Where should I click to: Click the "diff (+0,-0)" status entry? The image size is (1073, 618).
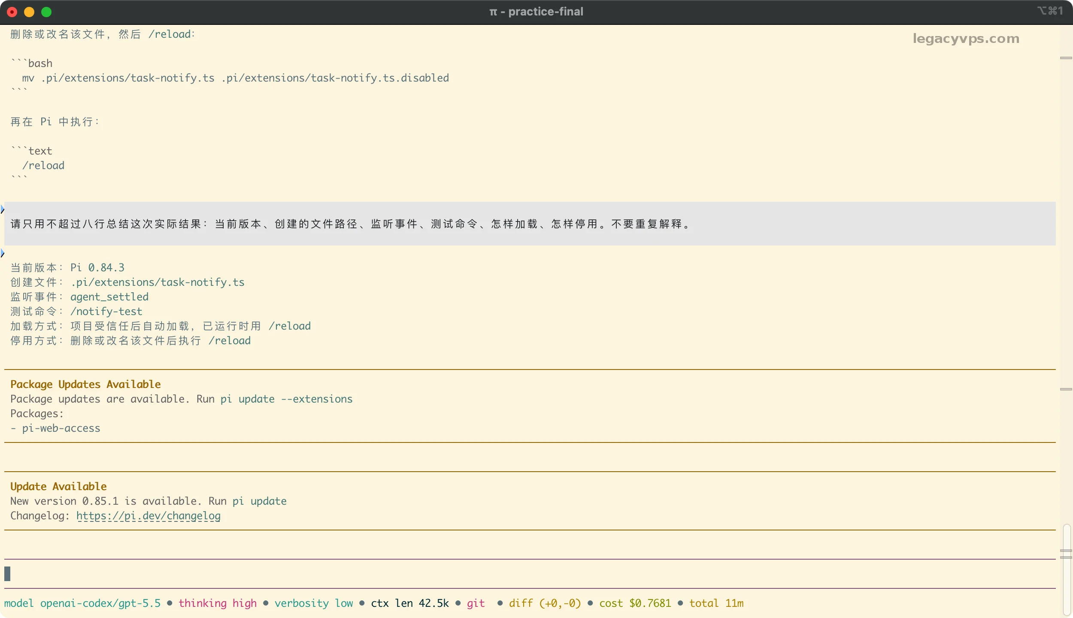coord(545,603)
